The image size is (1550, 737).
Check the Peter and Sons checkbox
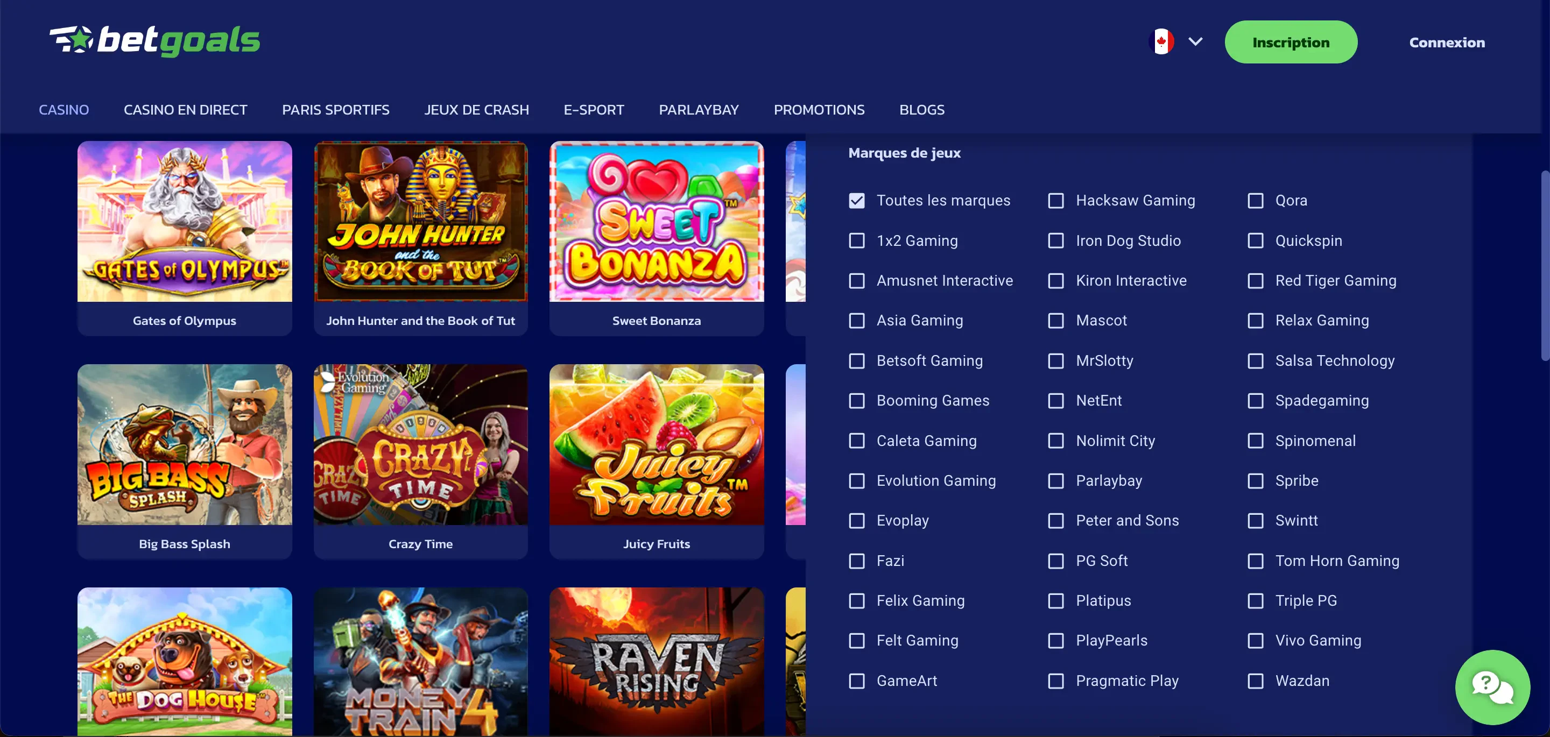pos(1056,521)
